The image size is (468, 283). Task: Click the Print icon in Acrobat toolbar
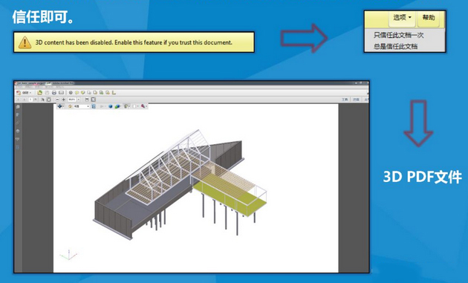pyautogui.click(x=54, y=93)
